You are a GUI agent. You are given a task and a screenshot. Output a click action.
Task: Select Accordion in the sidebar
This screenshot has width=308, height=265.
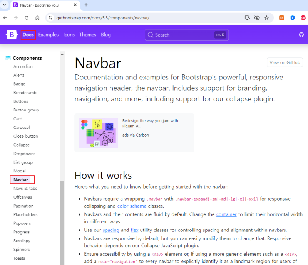tap(23, 66)
